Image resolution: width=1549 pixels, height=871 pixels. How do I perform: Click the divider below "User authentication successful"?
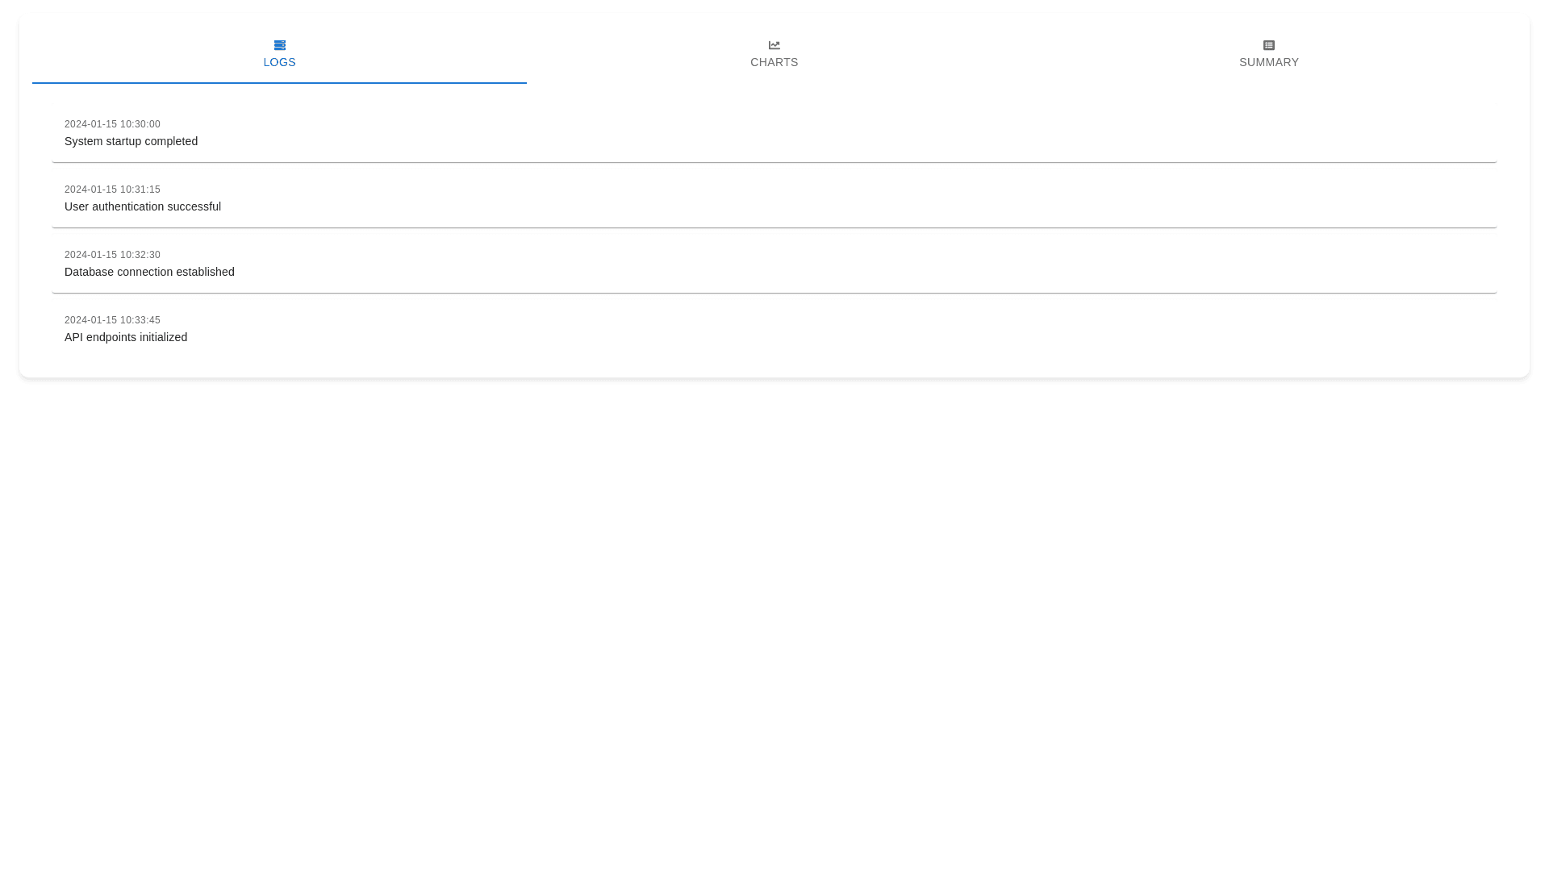774,227
